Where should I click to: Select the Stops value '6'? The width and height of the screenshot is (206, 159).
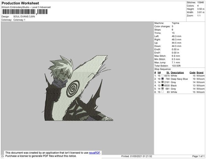172,30
